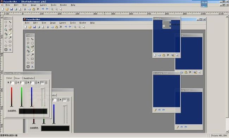Select the layer thumbnail in the front Layers panel

(x=167, y=24)
